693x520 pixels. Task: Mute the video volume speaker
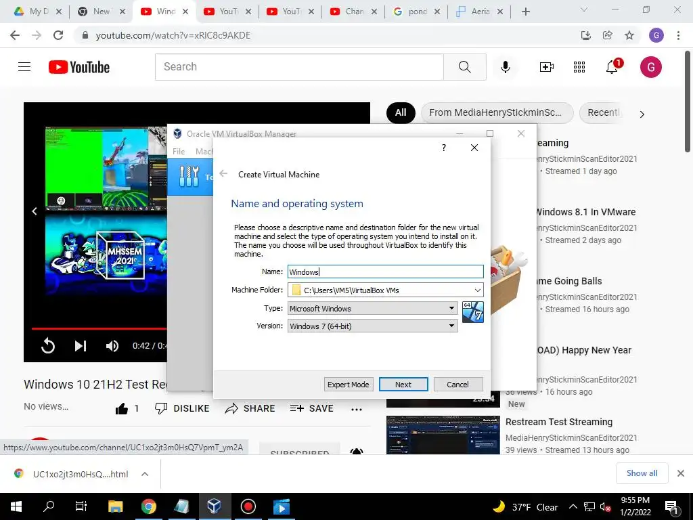pyautogui.click(x=112, y=346)
